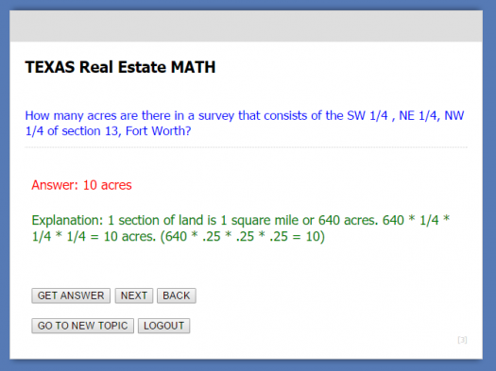
Task: Click the word MATH in the title
Action: click(193, 67)
